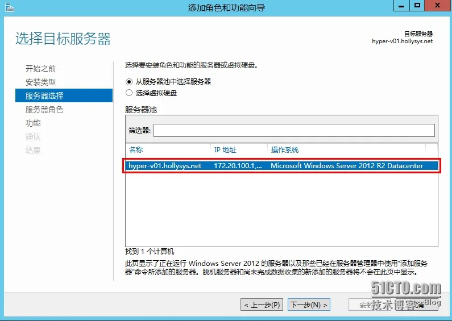Image resolution: width=452 pixels, height=321 pixels.
Task: Go to the 安装类型 step
Action: (40, 82)
